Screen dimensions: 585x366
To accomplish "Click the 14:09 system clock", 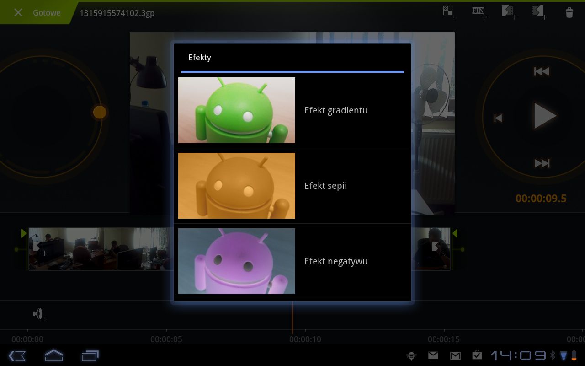I will (x=518, y=355).
